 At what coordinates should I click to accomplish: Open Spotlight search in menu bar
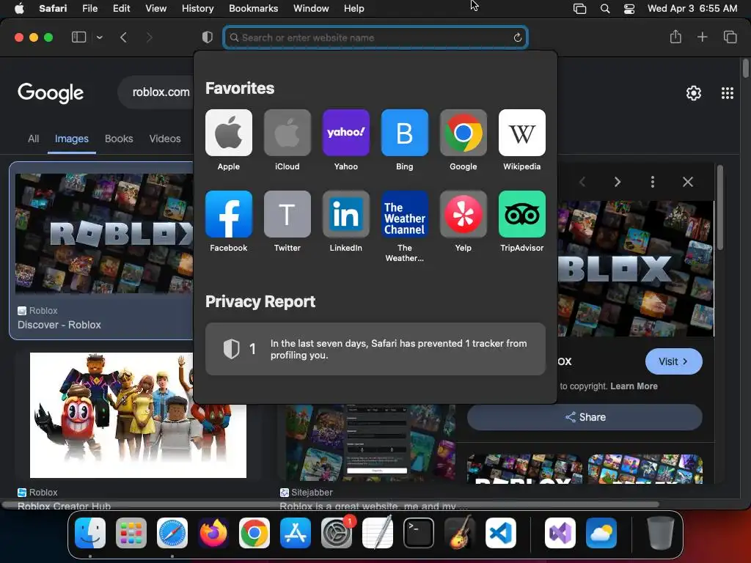coord(605,9)
